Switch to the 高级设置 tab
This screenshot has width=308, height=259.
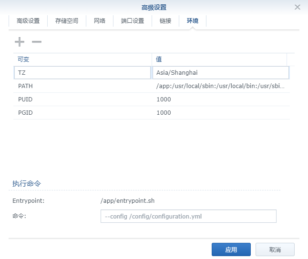[28, 21]
